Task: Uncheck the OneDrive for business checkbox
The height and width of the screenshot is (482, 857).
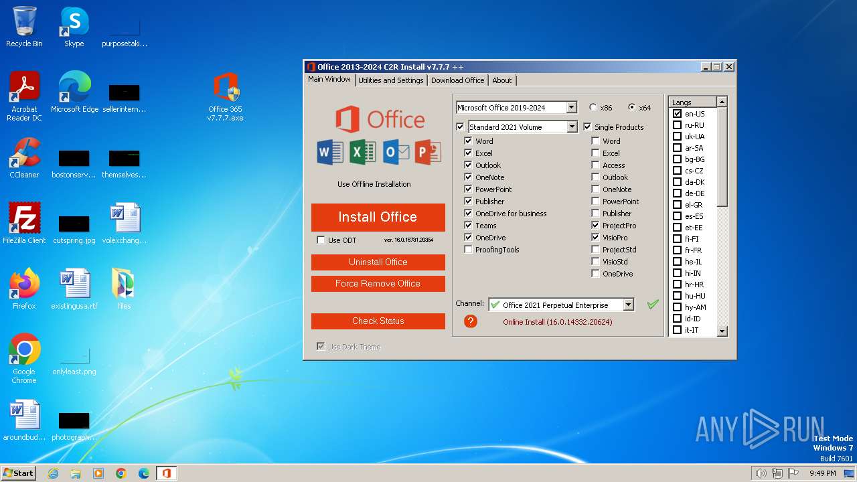Action: click(469, 214)
